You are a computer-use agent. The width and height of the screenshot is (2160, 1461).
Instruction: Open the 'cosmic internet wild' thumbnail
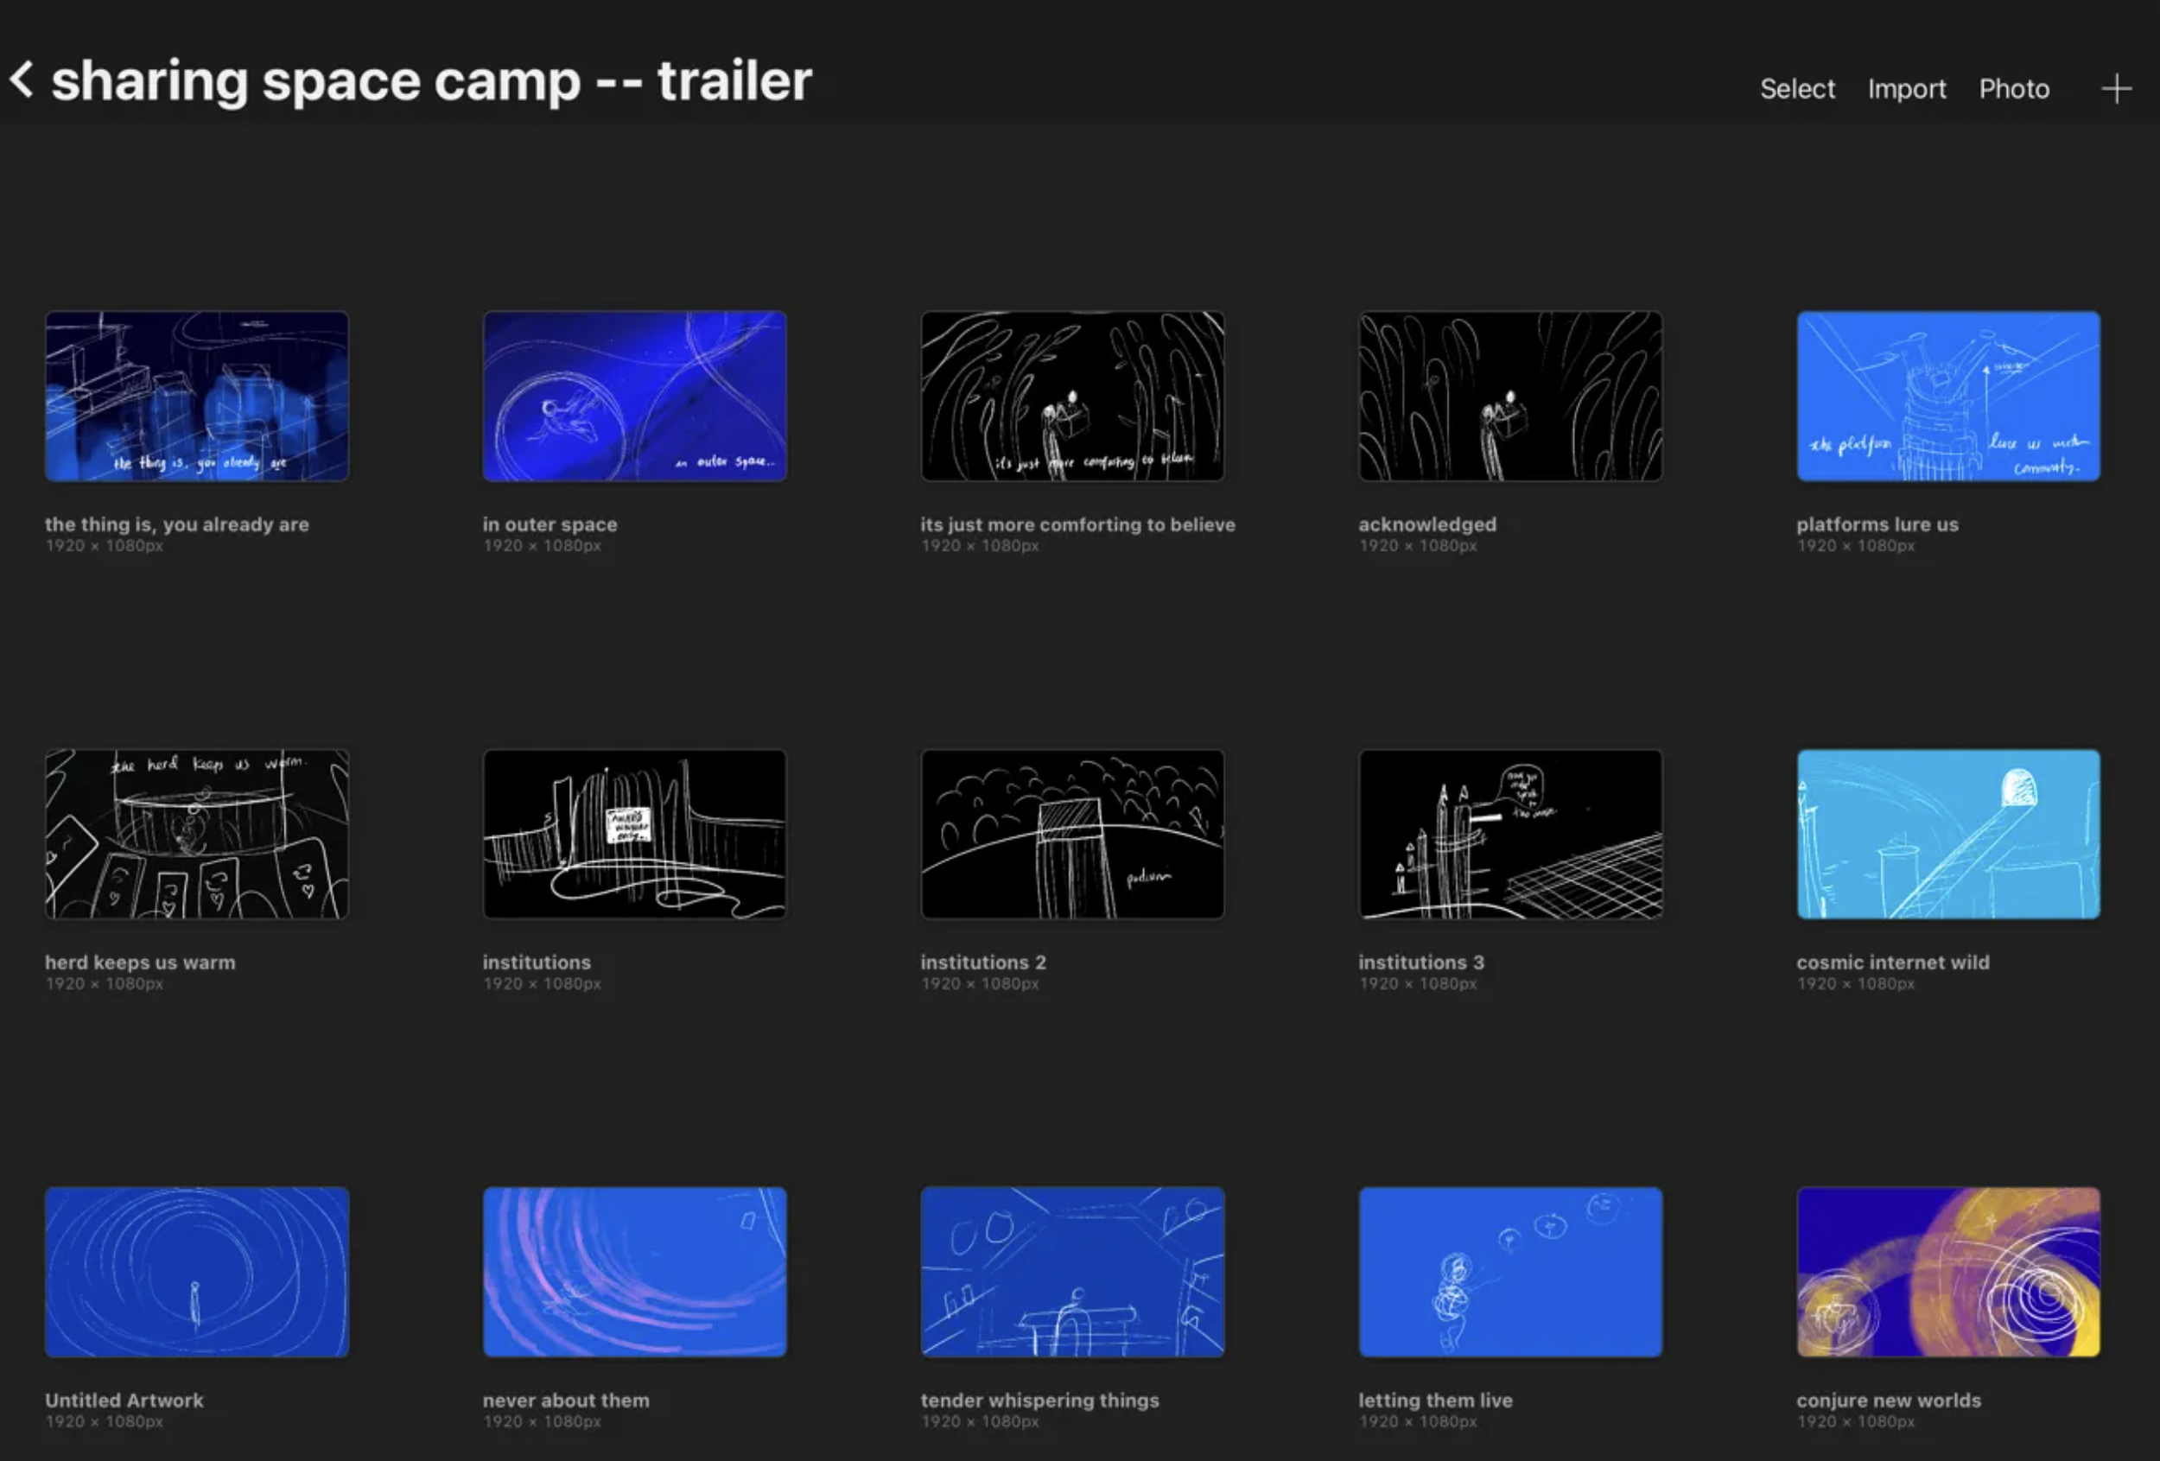pyautogui.click(x=1948, y=834)
